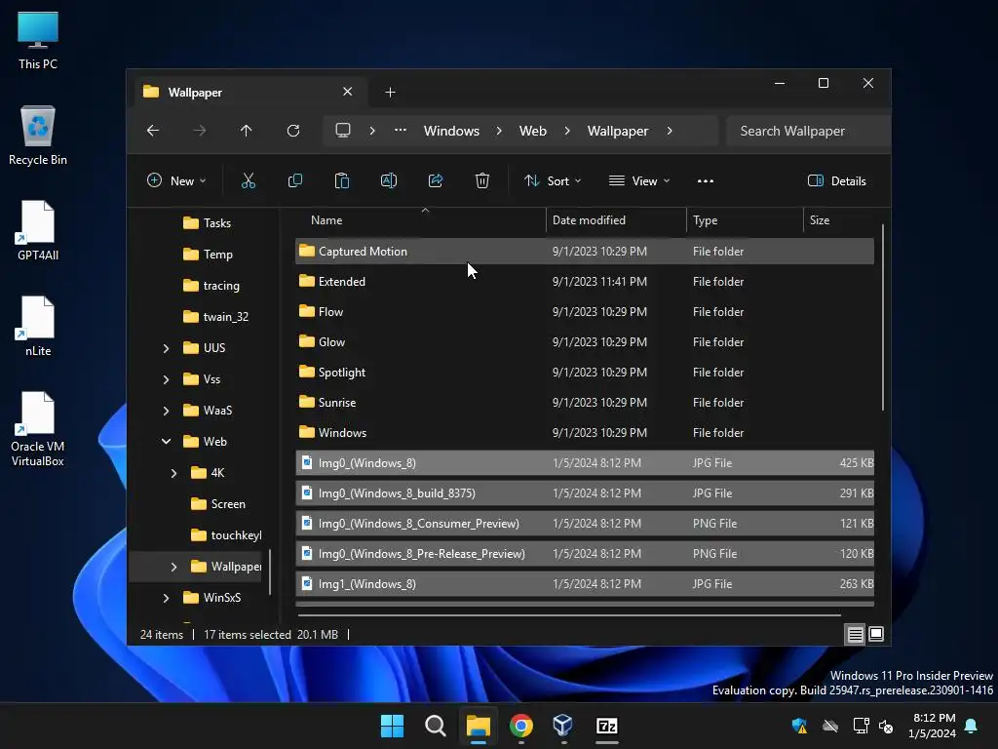This screenshot has height=749, width=998.
Task: Select This PC desktop icon
Action: click(38, 39)
